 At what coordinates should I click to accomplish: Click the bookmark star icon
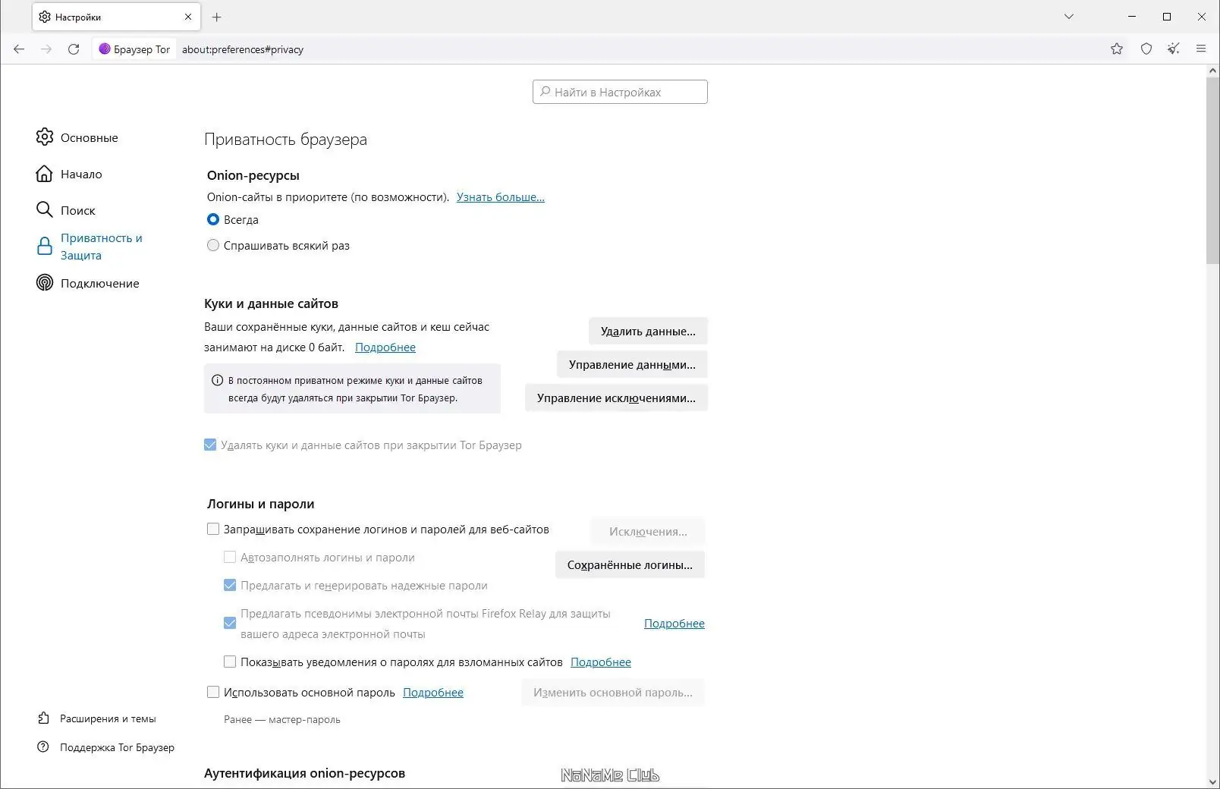[x=1116, y=49]
